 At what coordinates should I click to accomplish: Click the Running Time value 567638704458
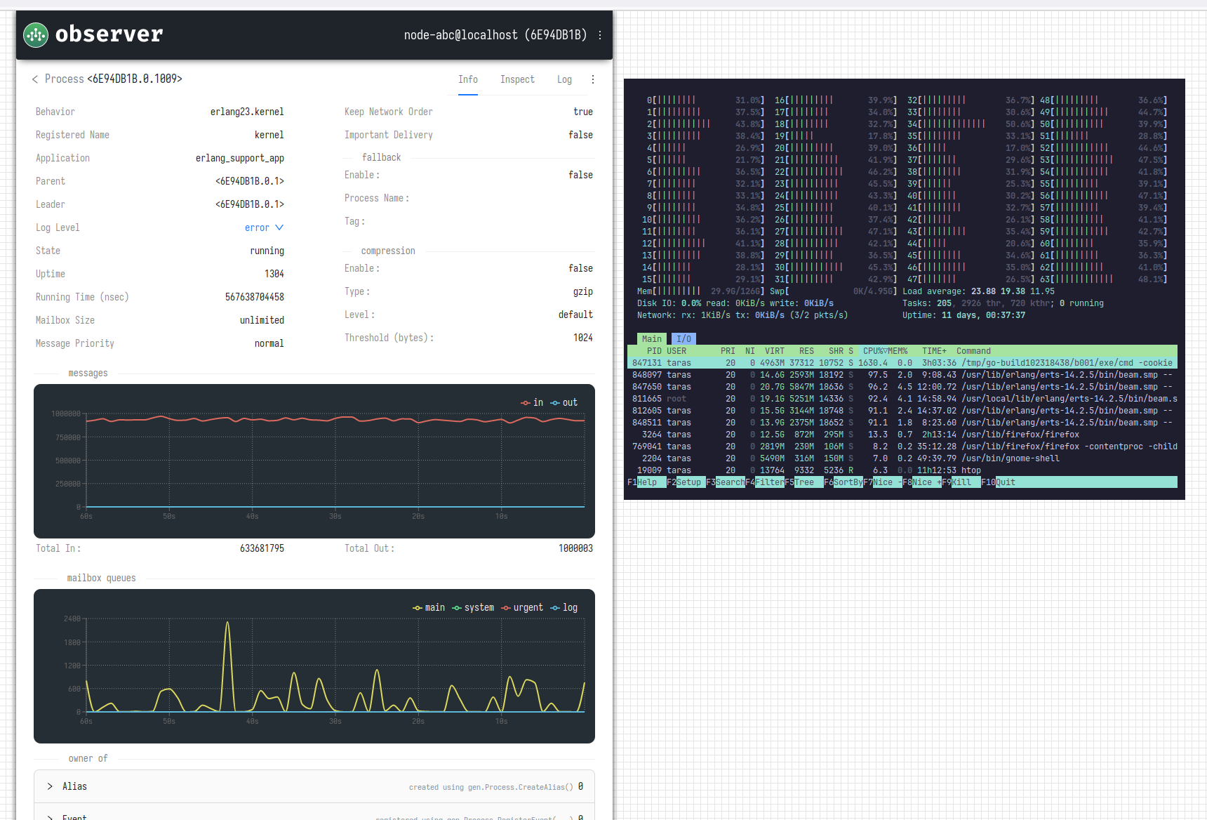coord(255,297)
